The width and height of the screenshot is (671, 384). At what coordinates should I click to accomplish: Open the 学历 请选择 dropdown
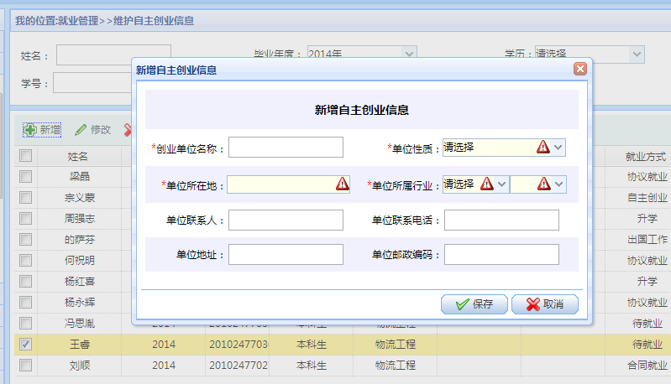(637, 54)
